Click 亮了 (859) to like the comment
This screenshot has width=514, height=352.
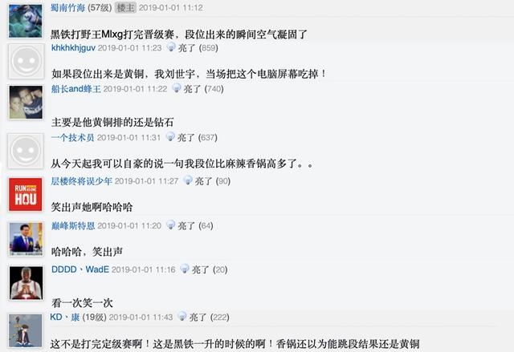pos(198,48)
